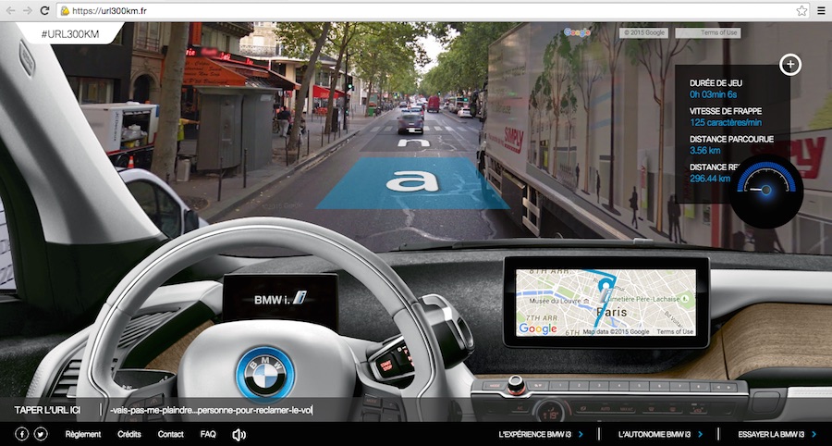Click the 'n' letter on the road ahead

point(413,142)
